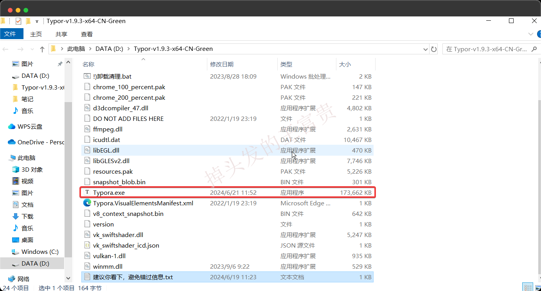Select the file vulkan-1.dll
541x291 pixels.
227,256
